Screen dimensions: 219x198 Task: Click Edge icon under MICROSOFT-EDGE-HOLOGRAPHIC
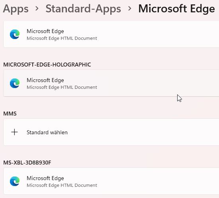(15, 83)
